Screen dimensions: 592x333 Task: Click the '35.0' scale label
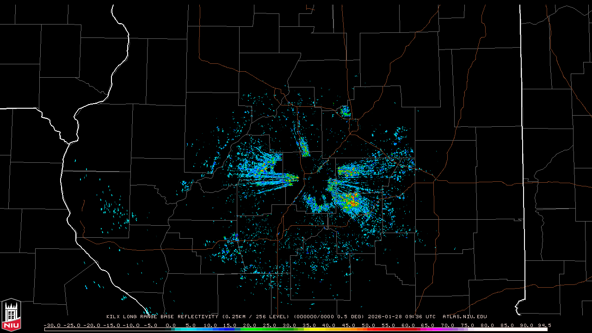(x=309, y=325)
